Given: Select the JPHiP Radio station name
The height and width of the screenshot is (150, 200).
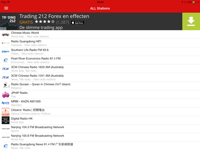Looking at the screenshot, I should tap(19, 93).
